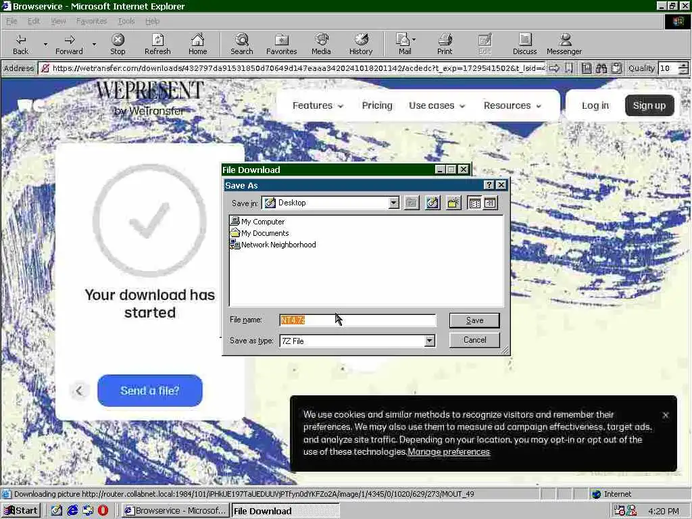Open the Search toolbar button
The image size is (692, 519).
pyautogui.click(x=241, y=44)
